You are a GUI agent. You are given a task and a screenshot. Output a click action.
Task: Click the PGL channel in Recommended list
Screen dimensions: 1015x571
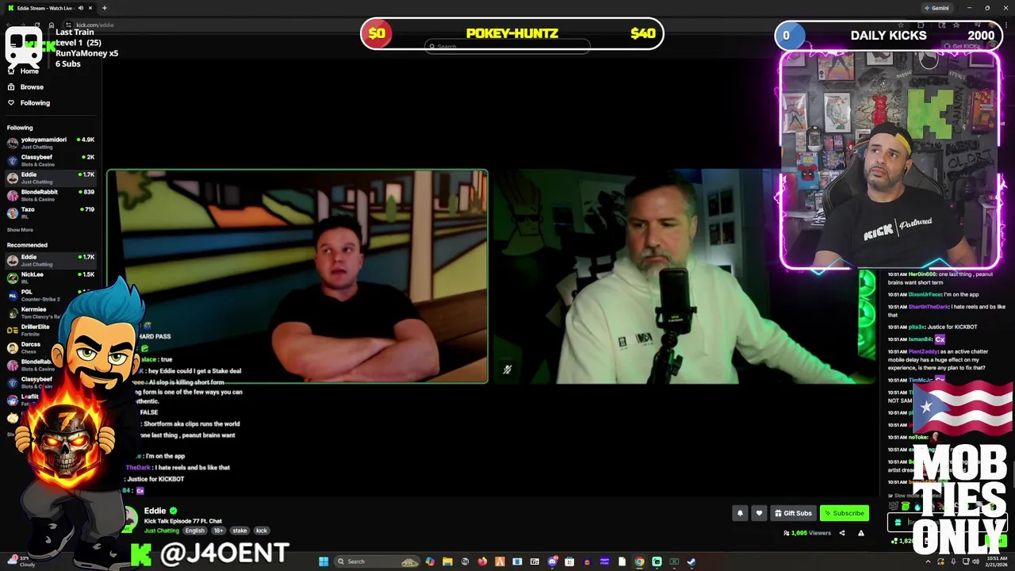click(51, 295)
